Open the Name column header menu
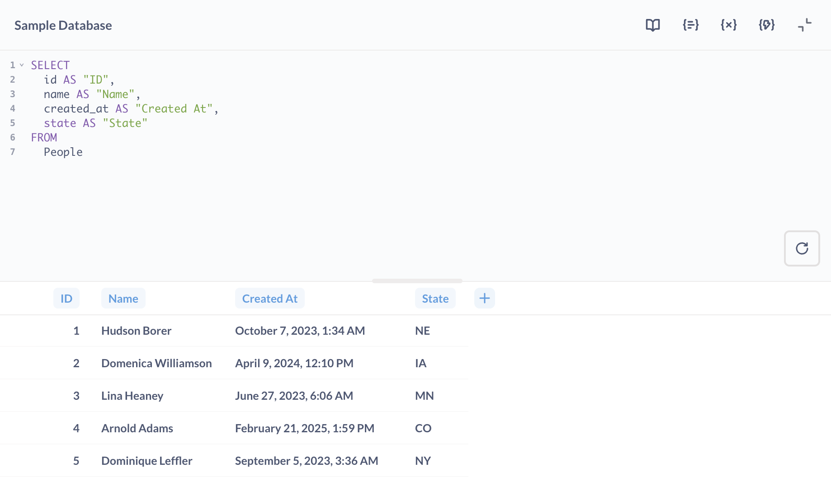The image size is (831, 477). pos(123,299)
